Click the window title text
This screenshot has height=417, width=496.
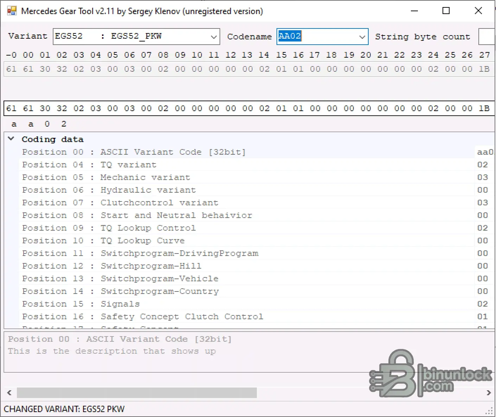click(142, 11)
